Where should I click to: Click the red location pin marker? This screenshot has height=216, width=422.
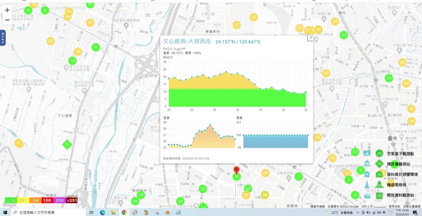(x=236, y=170)
